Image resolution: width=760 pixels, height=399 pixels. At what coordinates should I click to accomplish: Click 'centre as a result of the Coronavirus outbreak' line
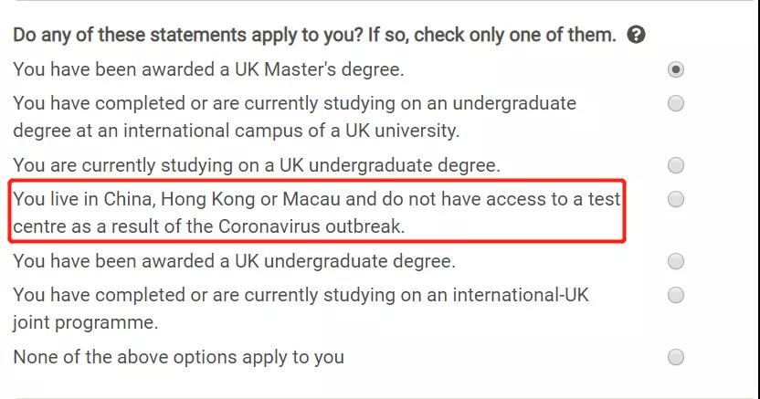click(208, 226)
